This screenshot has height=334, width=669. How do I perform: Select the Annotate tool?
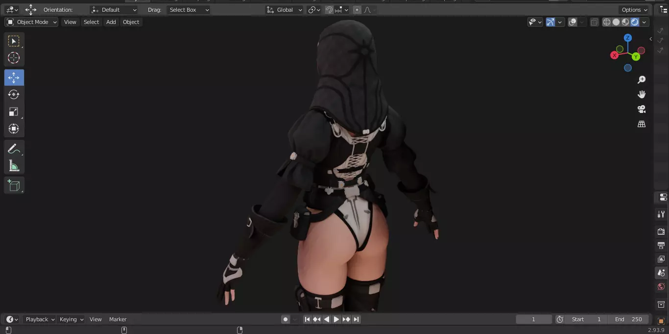[14, 149]
